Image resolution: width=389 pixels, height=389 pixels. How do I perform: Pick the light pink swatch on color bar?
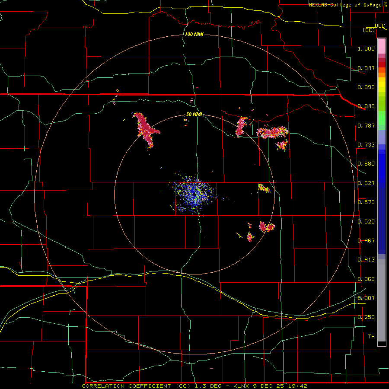click(x=382, y=46)
